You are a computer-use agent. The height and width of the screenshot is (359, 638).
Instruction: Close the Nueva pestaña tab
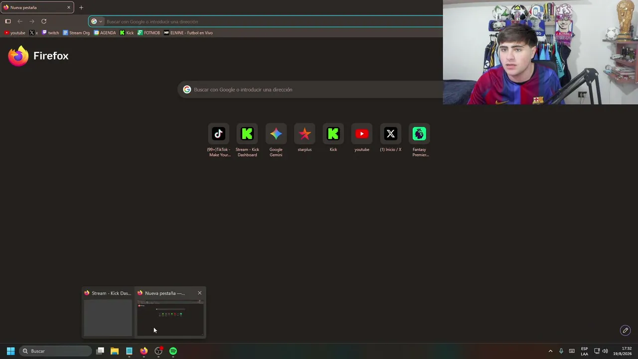(x=69, y=7)
